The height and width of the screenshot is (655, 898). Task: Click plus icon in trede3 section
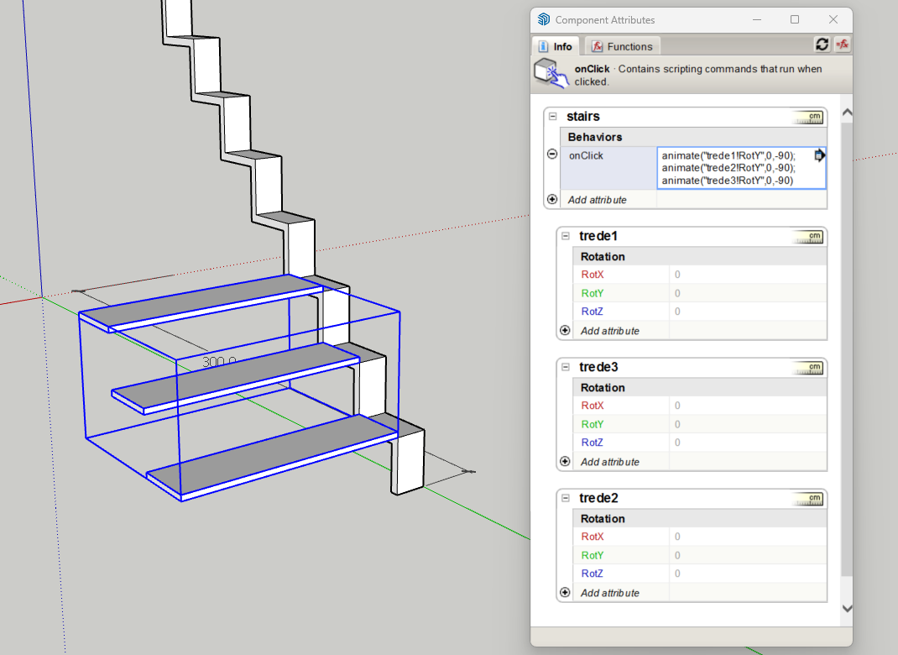pyautogui.click(x=565, y=461)
